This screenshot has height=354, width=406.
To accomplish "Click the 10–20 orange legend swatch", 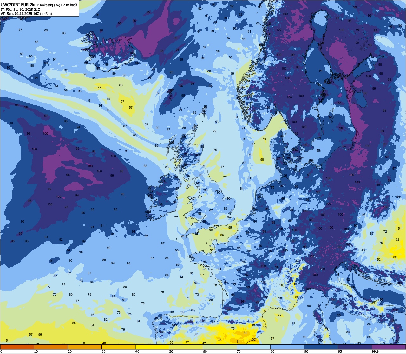I will point(51,347).
